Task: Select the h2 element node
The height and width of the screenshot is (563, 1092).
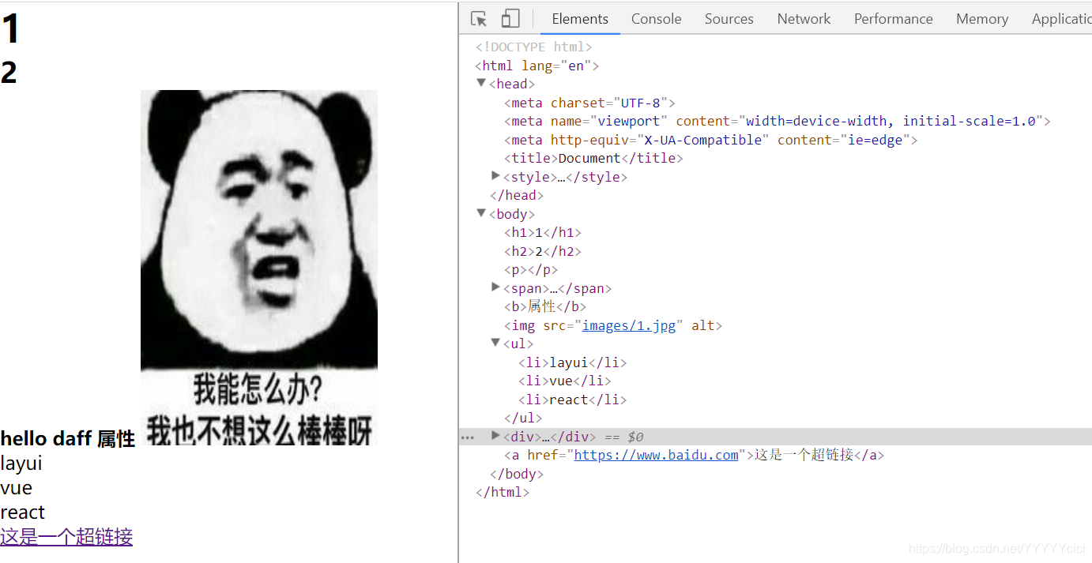Action: click(x=543, y=251)
